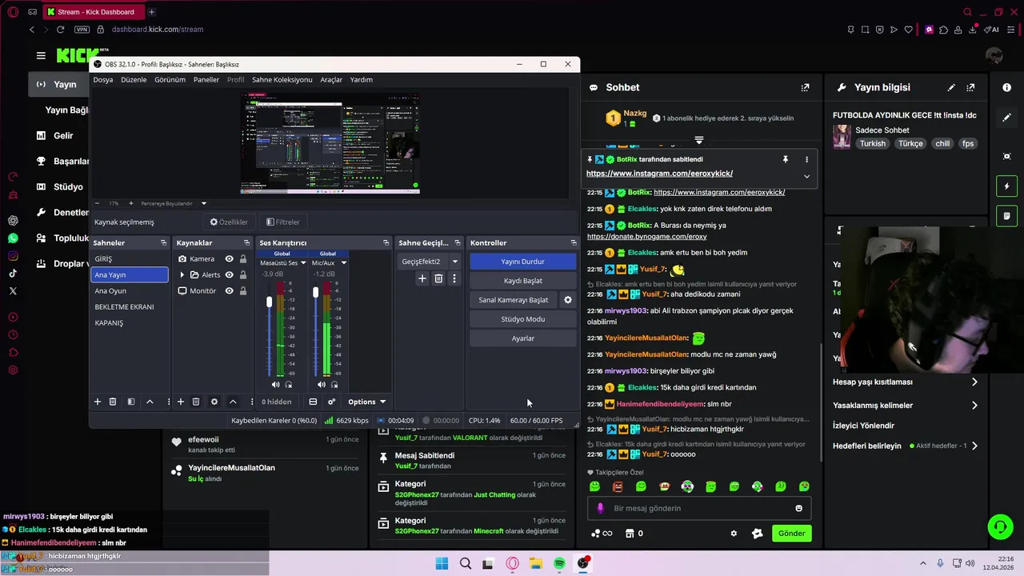Open transition properties three-dot menu

coord(454,278)
